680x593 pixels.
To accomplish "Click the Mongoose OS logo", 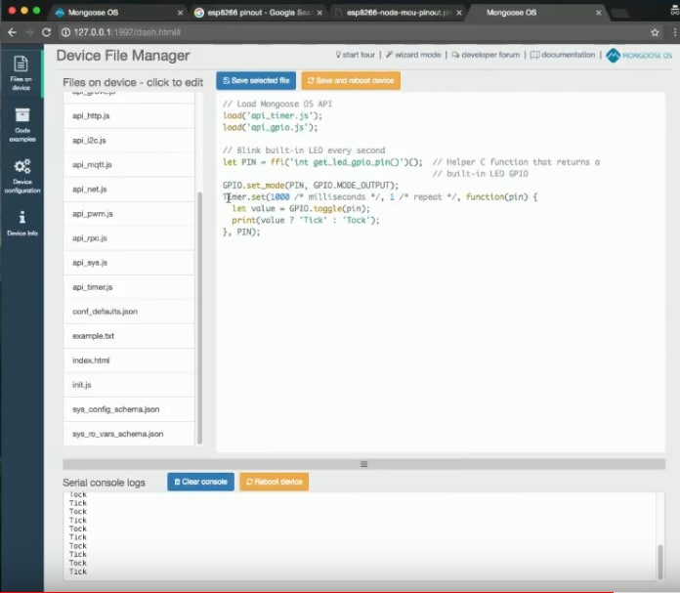I will pos(639,55).
